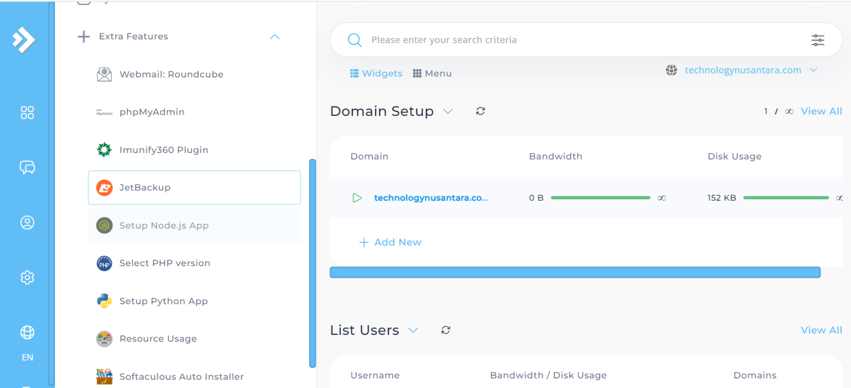
Task: Click the EN language label
Action: pos(27,358)
